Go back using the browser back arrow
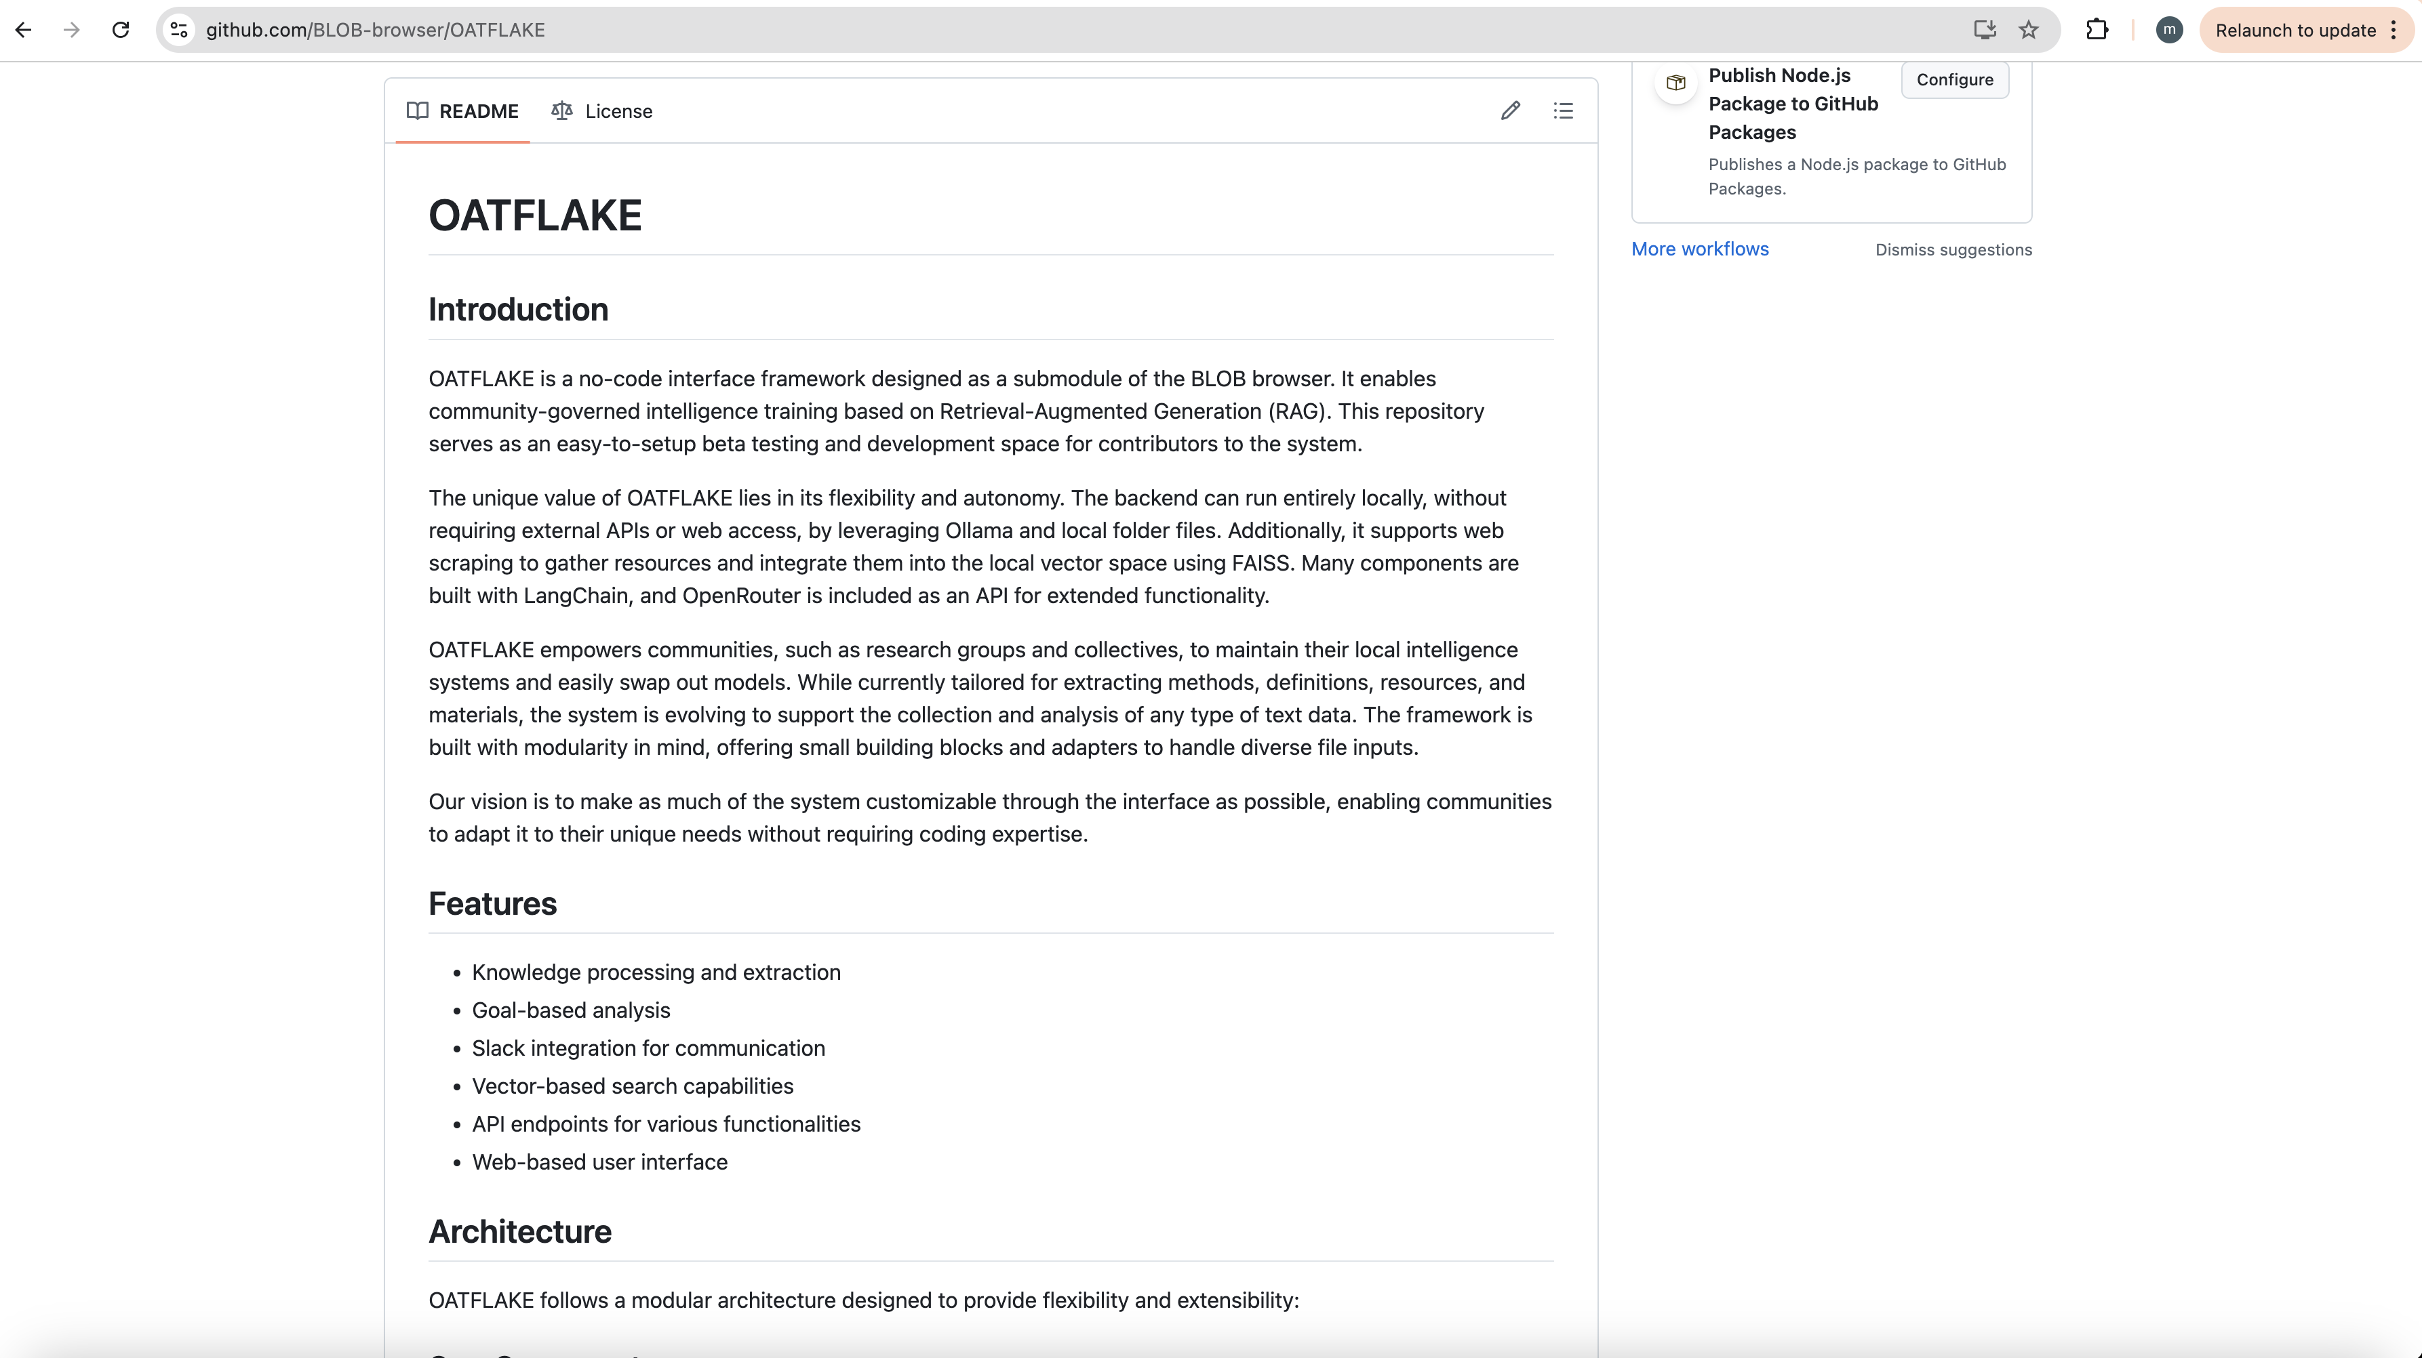This screenshot has height=1358, width=2422. click(x=24, y=30)
